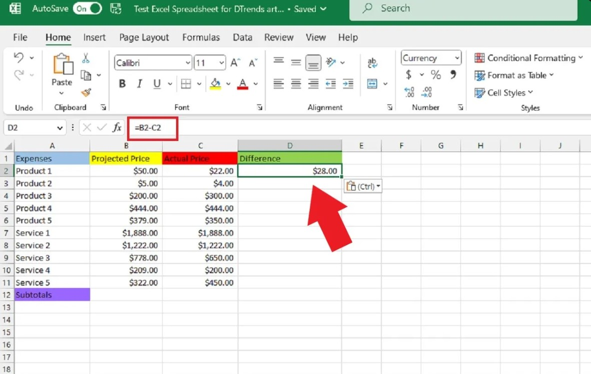Apply Percent Style format

point(436,75)
